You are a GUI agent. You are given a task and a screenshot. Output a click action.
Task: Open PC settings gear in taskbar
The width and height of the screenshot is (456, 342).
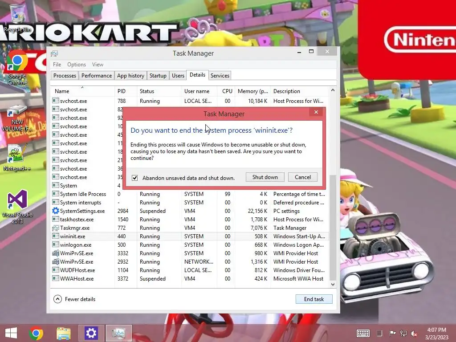[91, 333]
